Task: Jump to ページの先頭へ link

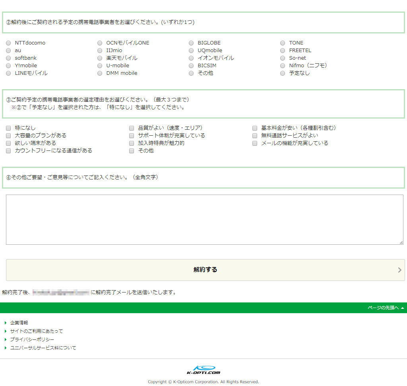Action: pyautogui.click(x=386, y=308)
